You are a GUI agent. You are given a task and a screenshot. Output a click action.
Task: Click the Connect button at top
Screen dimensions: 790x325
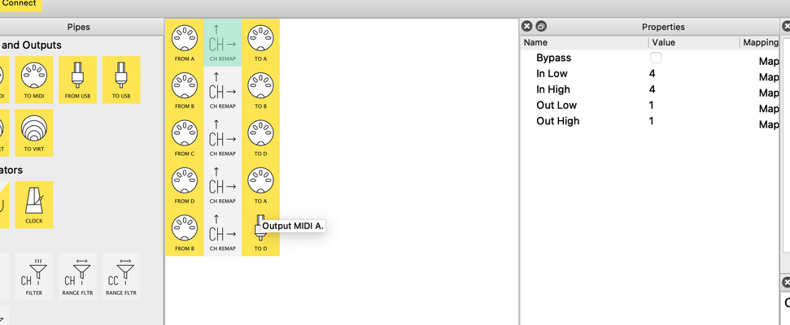[20, 3]
